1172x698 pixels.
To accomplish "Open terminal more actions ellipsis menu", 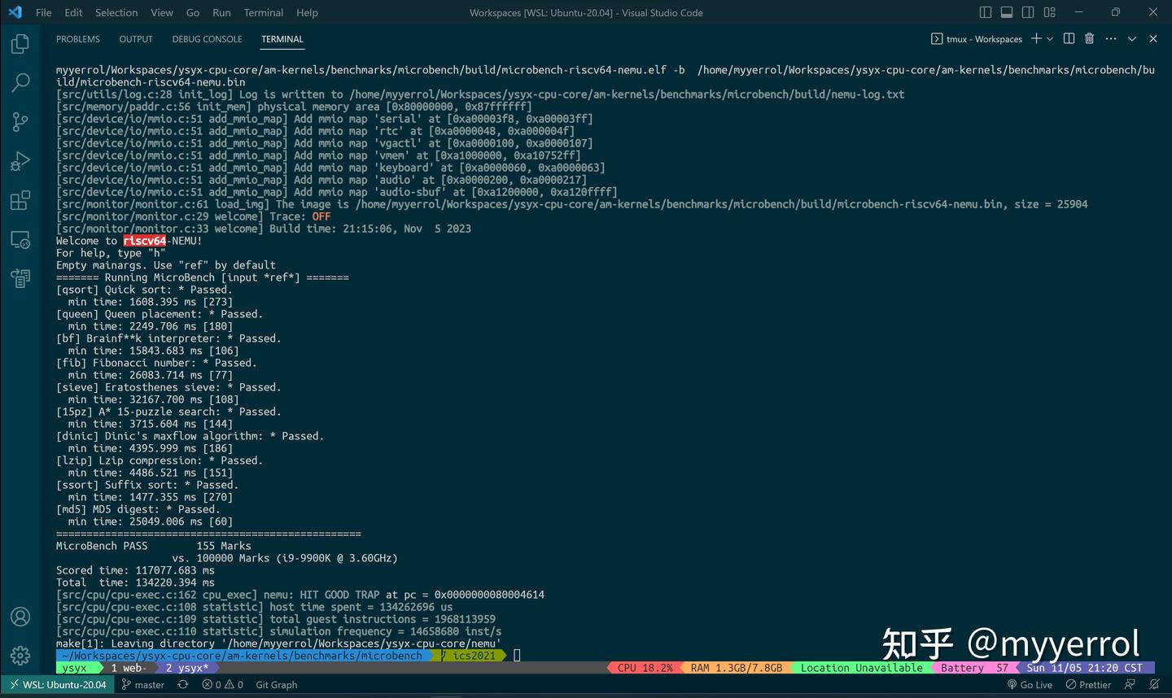I will tap(1111, 38).
